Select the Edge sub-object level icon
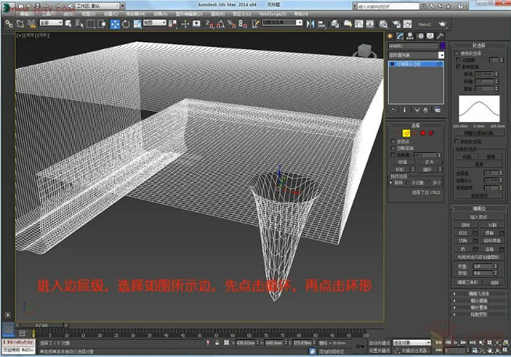Screen dimensions: 511x357 point(408,133)
